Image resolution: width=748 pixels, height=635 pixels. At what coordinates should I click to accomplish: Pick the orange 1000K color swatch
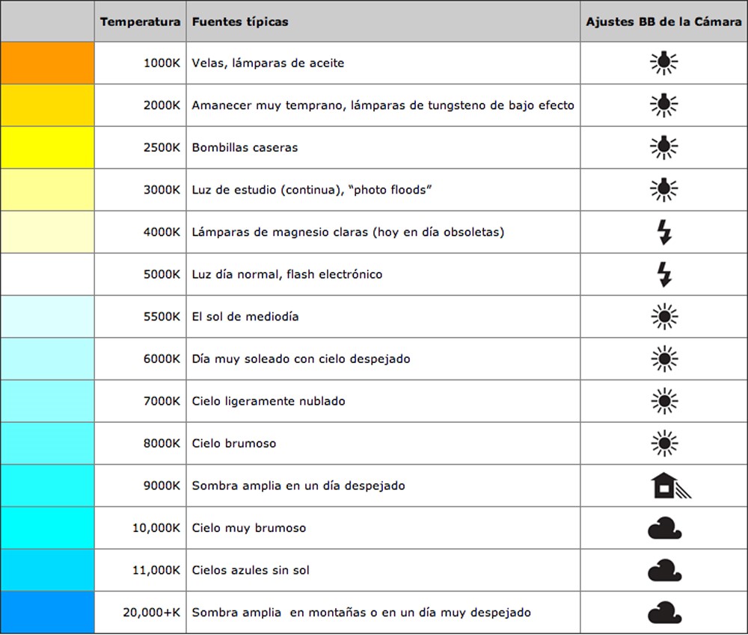point(47,63)
